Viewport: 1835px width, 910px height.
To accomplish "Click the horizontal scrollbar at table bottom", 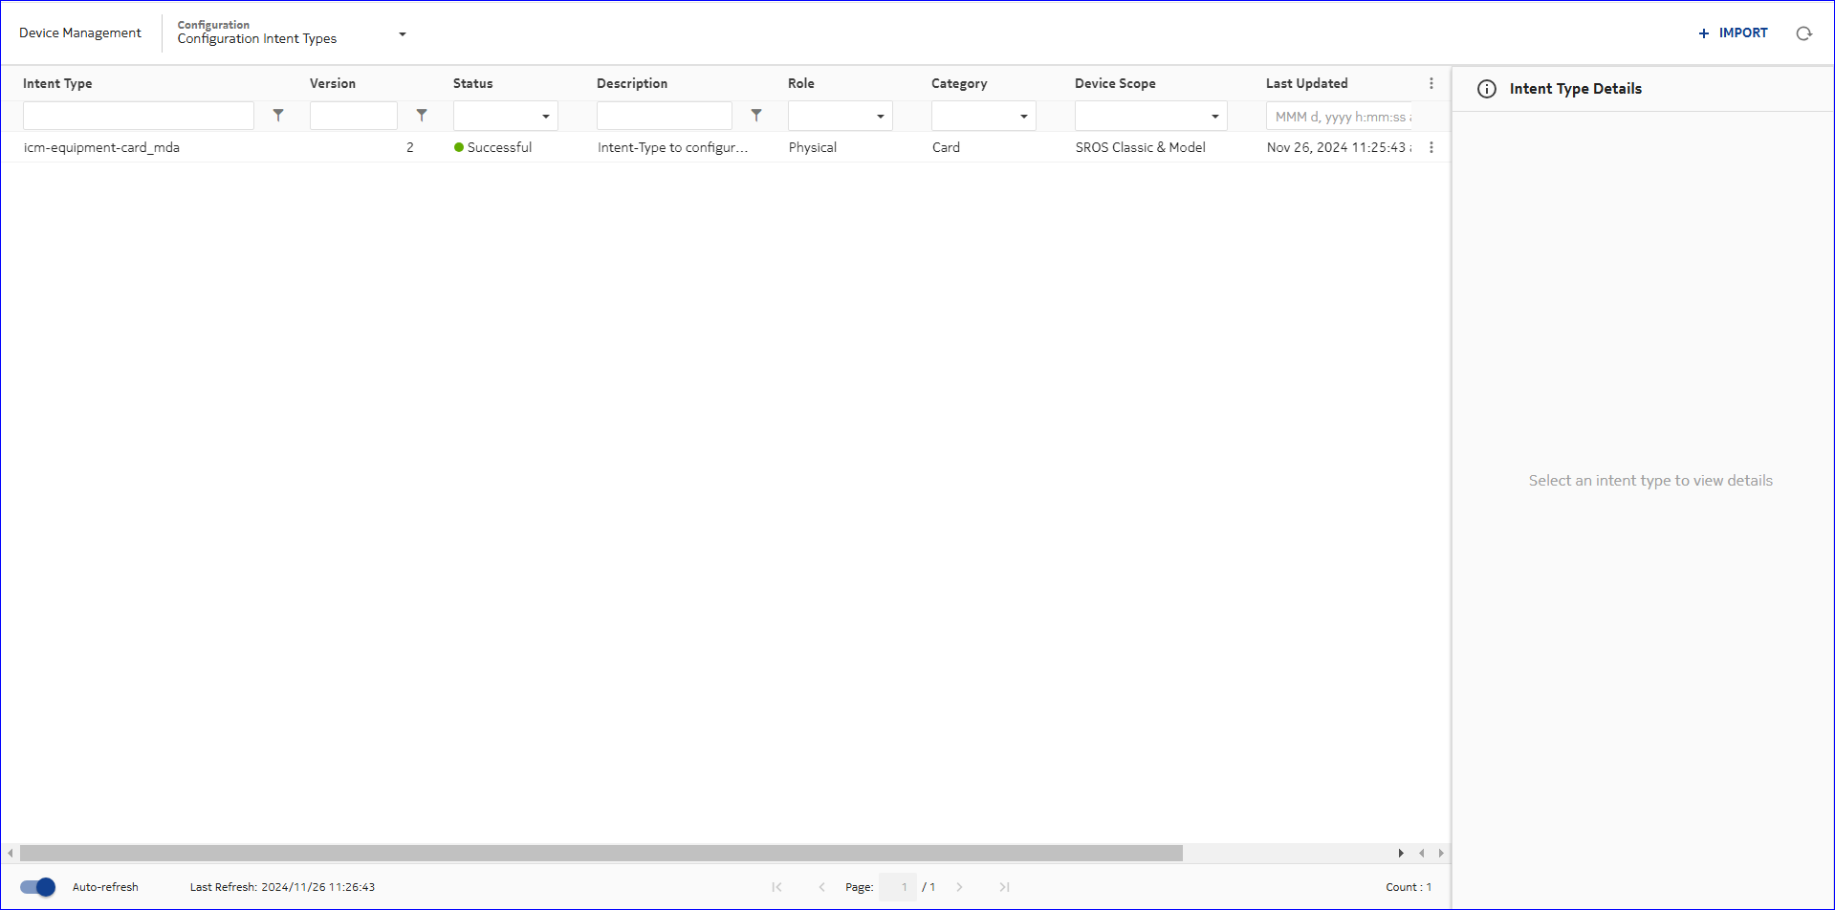I will (x=601, y=853).
